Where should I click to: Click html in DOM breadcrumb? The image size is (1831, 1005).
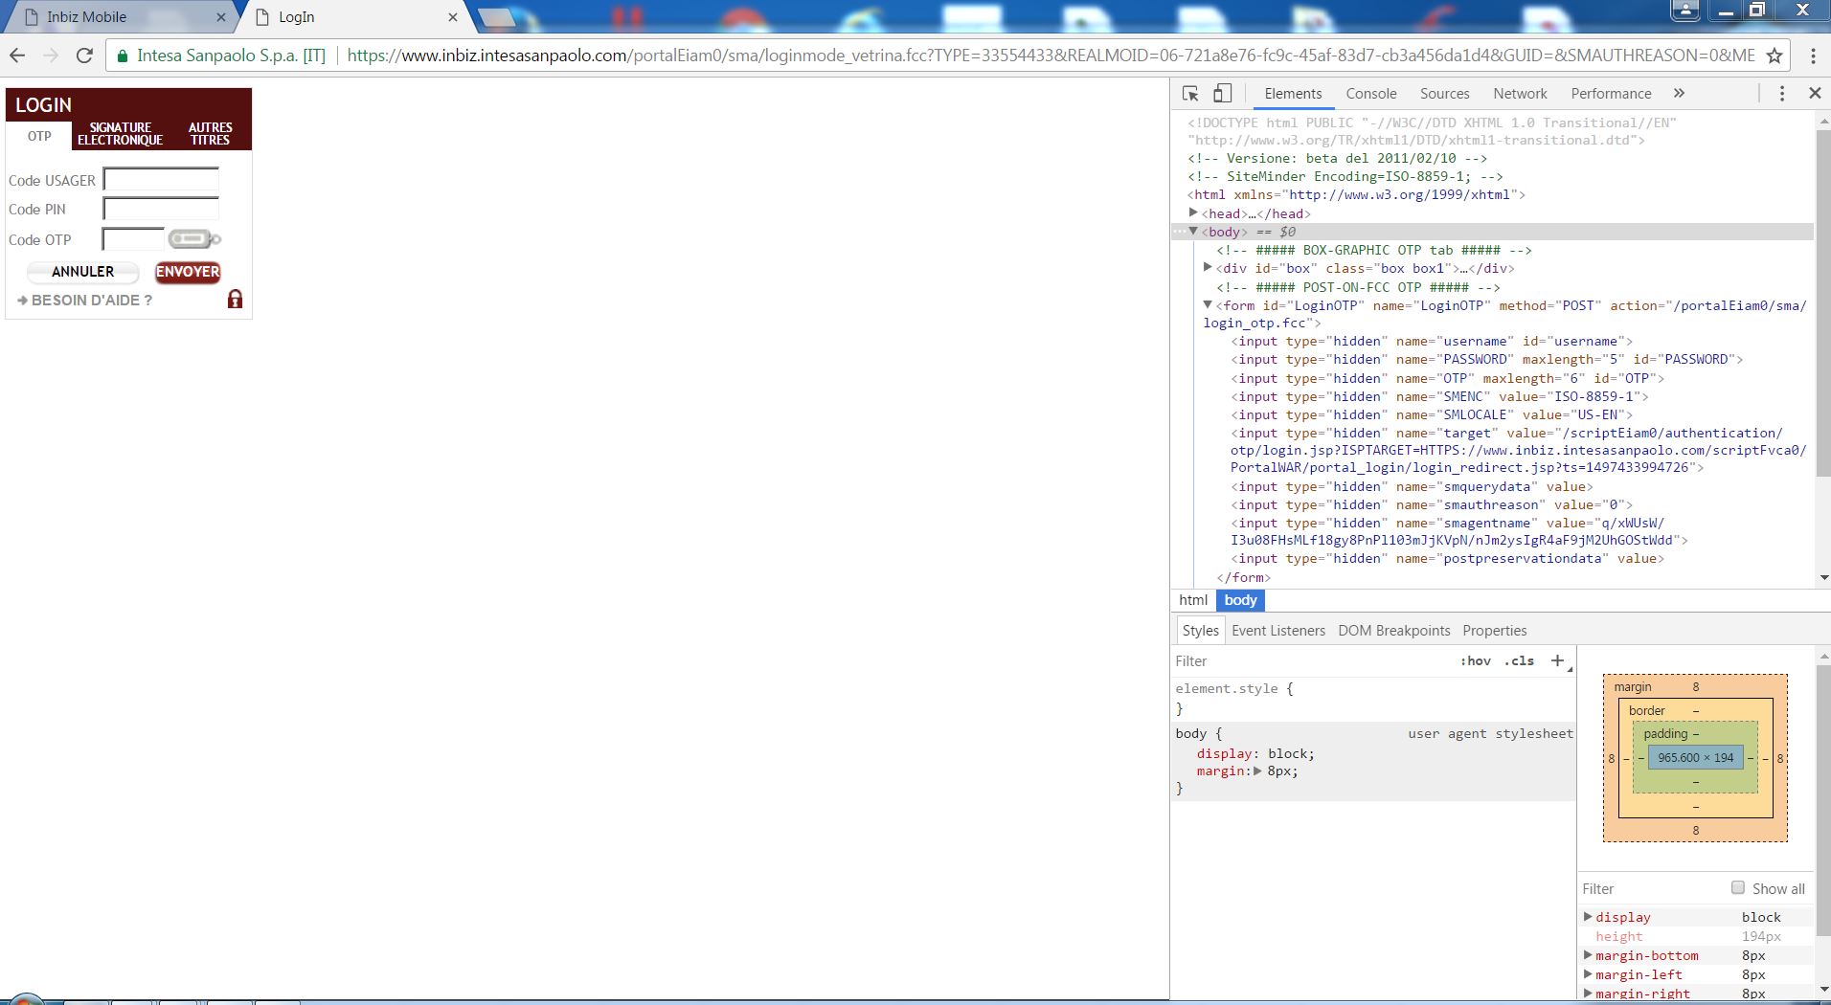tap(1193, 600)
